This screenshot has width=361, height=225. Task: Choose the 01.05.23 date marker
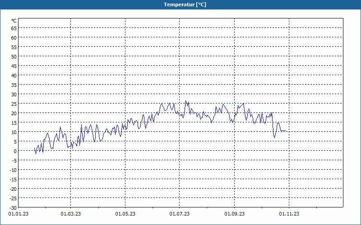[x=125, y=214]
